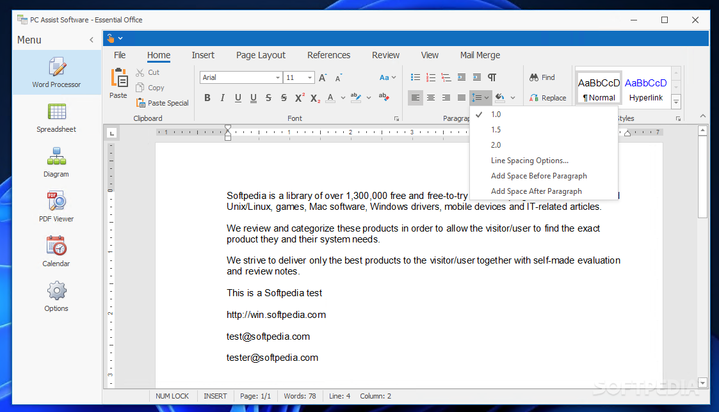Select 1.5 line spacing
The width and height of the screenshot is (719, 412).
[544, 130]
